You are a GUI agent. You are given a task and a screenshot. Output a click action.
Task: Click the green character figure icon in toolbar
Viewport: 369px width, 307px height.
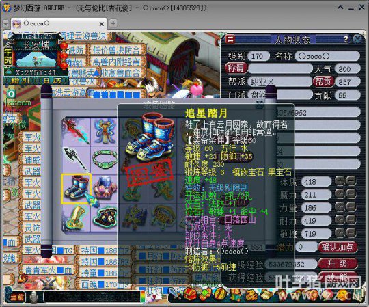click(x=235, y=295)
